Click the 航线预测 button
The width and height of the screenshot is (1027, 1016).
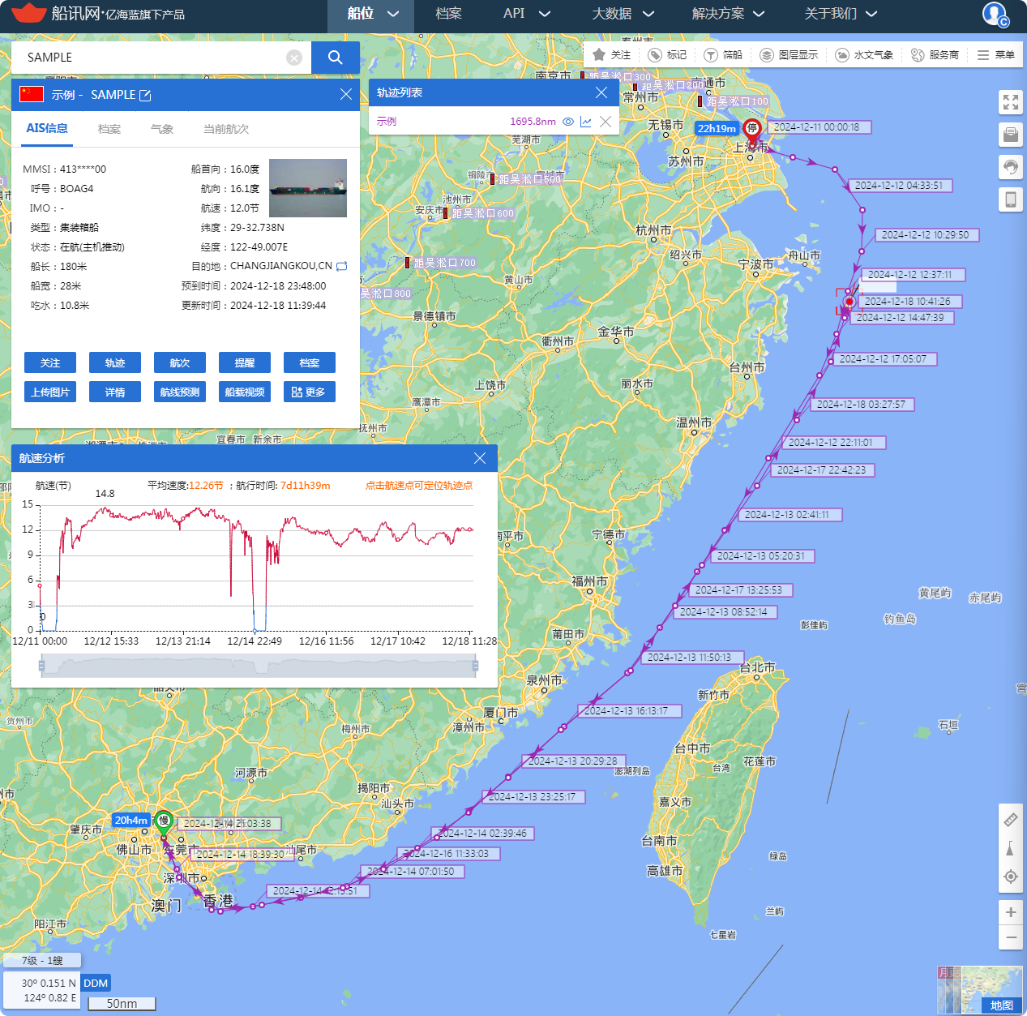click(x=180, y=392)
